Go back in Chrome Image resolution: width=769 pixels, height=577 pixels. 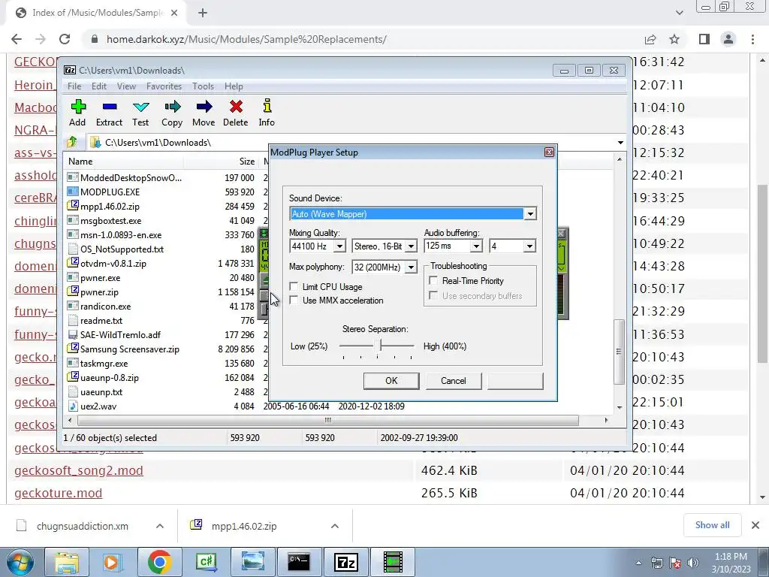tap(17, 39)
